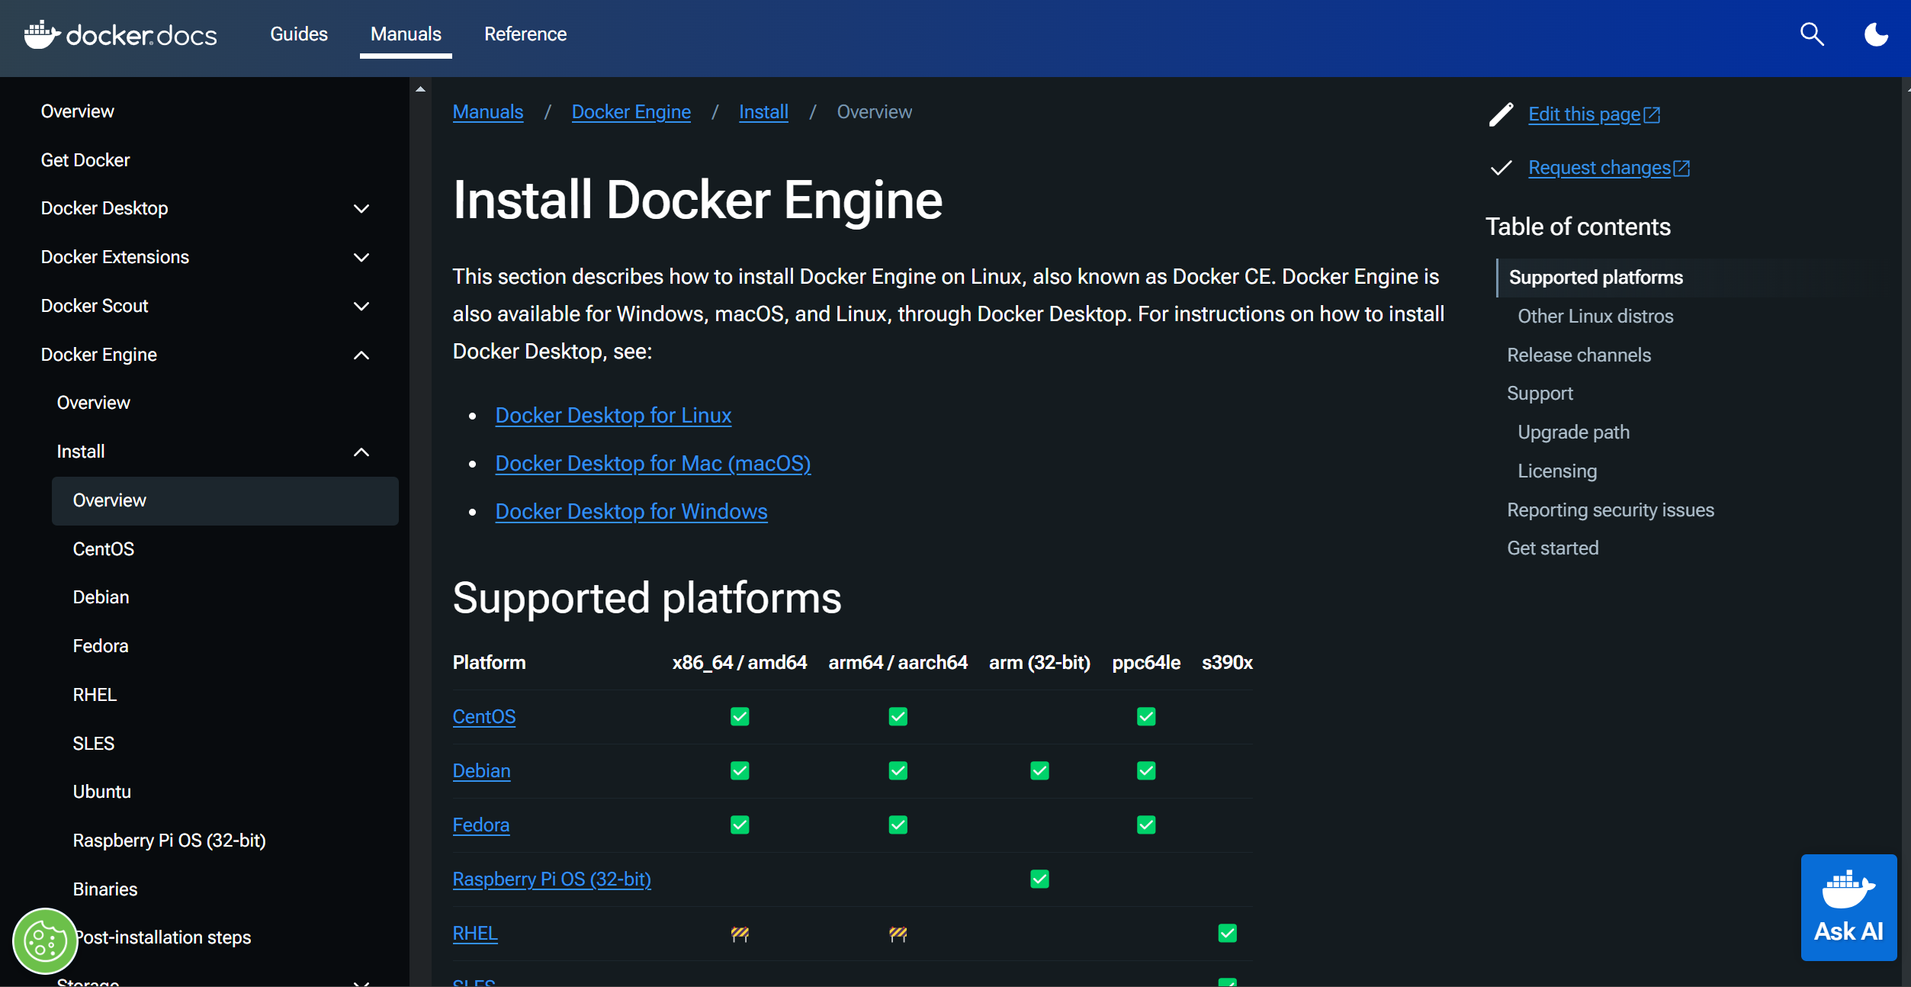Image resolution: width=1911 pixels, height=987 pixels.
Task: Click RHEL s390x green checkmark
Action: 1227,933
